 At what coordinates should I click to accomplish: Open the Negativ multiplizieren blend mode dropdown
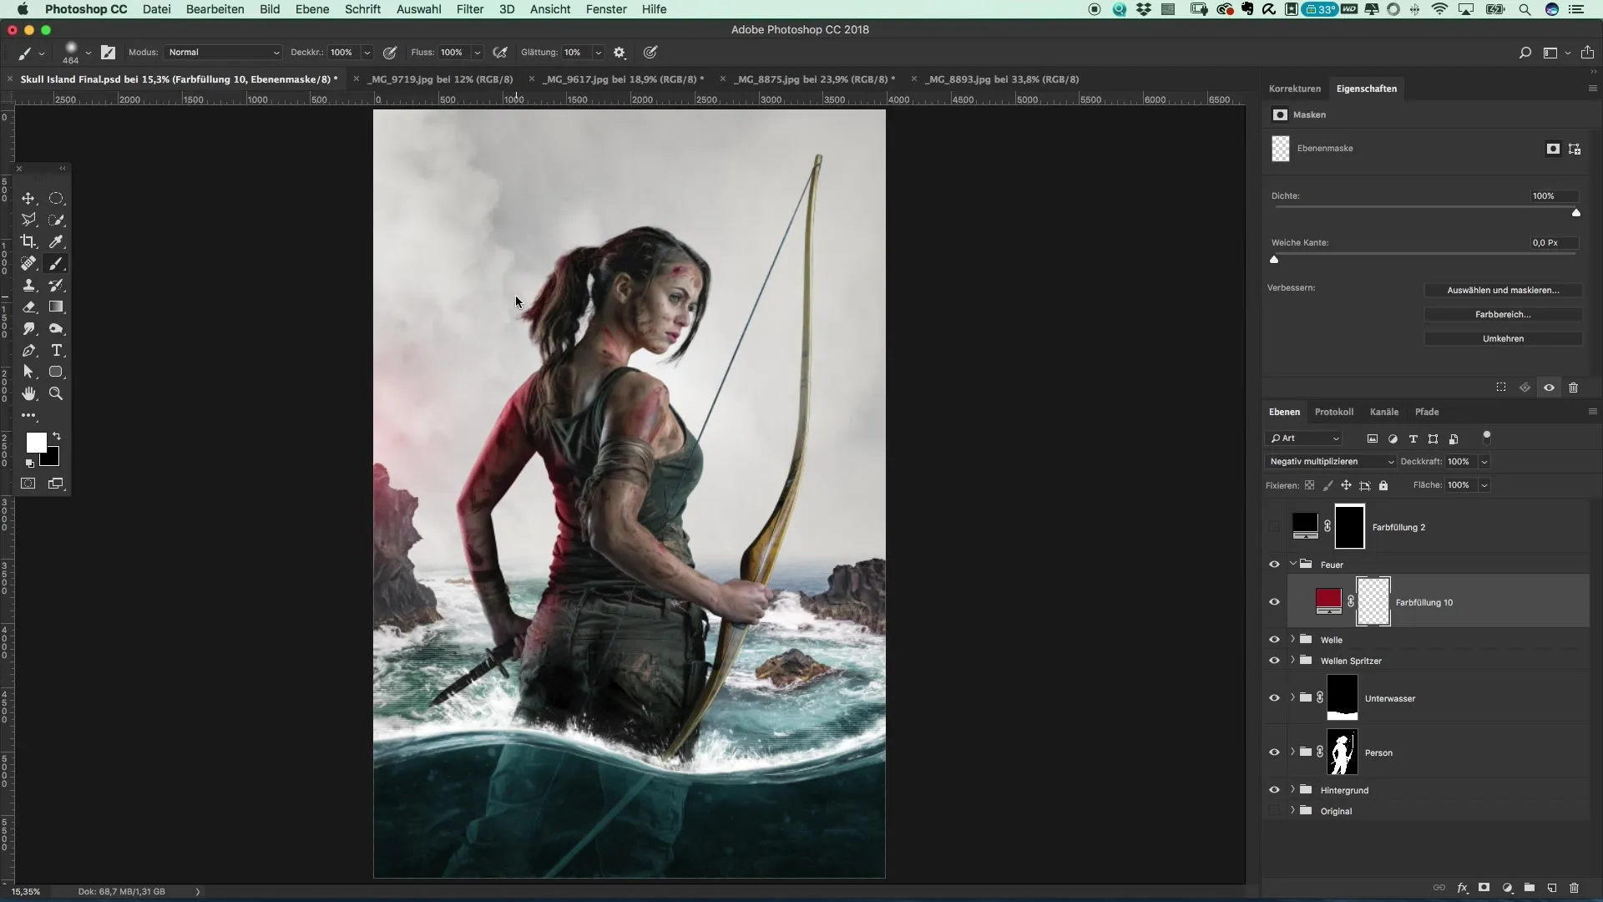pyautogui.click(x=1330, y=462)
